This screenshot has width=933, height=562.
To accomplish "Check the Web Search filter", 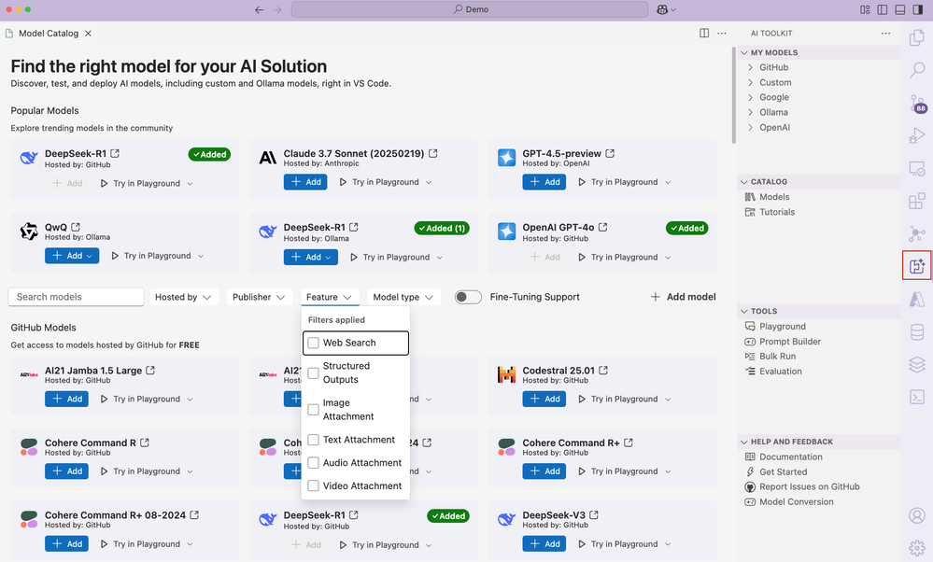I will 314,344.
